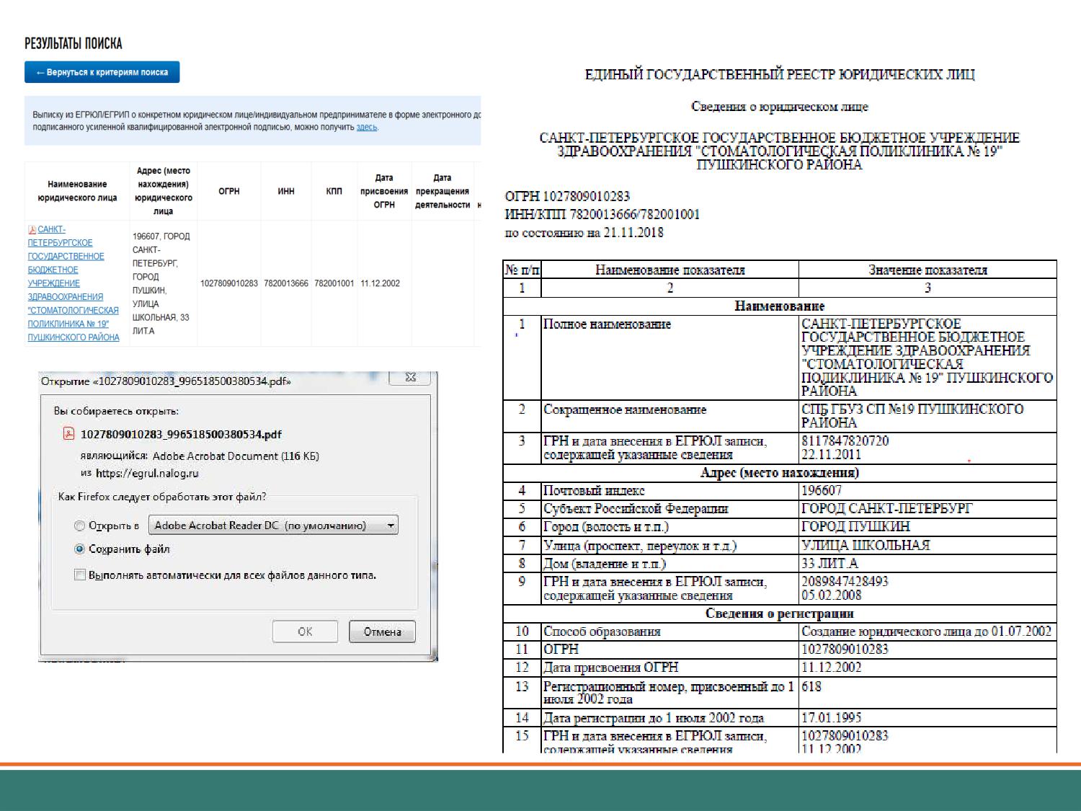Click 'Значение показателя' column header
The image size is (1081, 811).
coord(927,270)
